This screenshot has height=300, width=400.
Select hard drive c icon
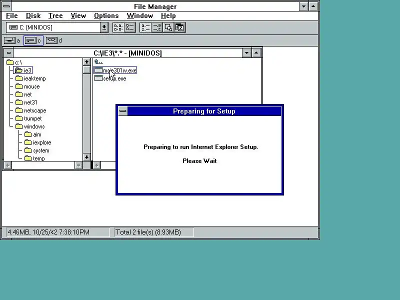click(30, 40)
